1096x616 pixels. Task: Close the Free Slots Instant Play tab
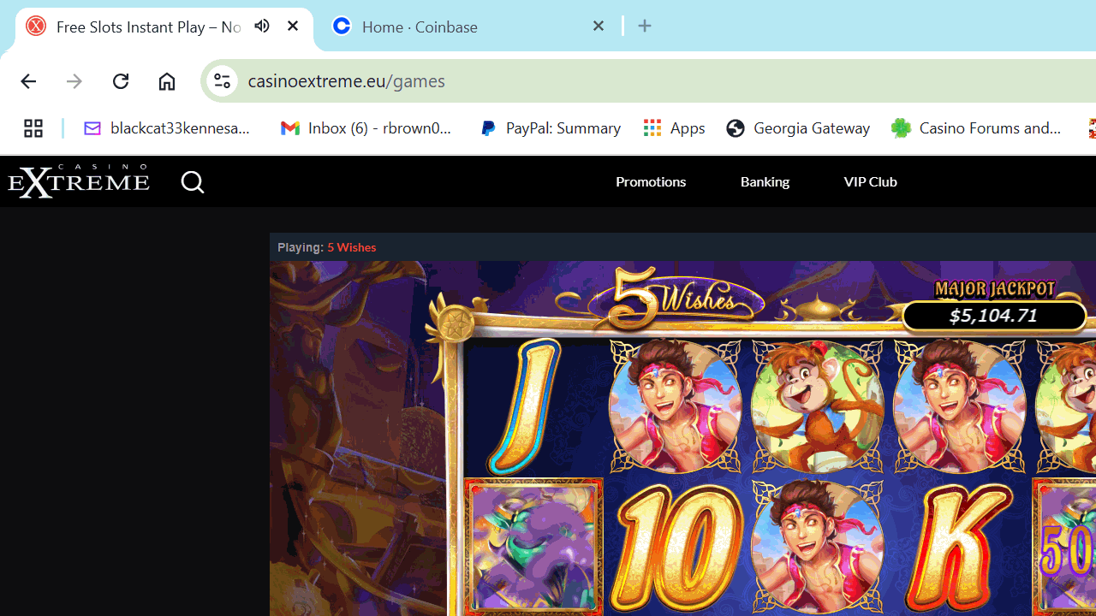coord(293,26)
